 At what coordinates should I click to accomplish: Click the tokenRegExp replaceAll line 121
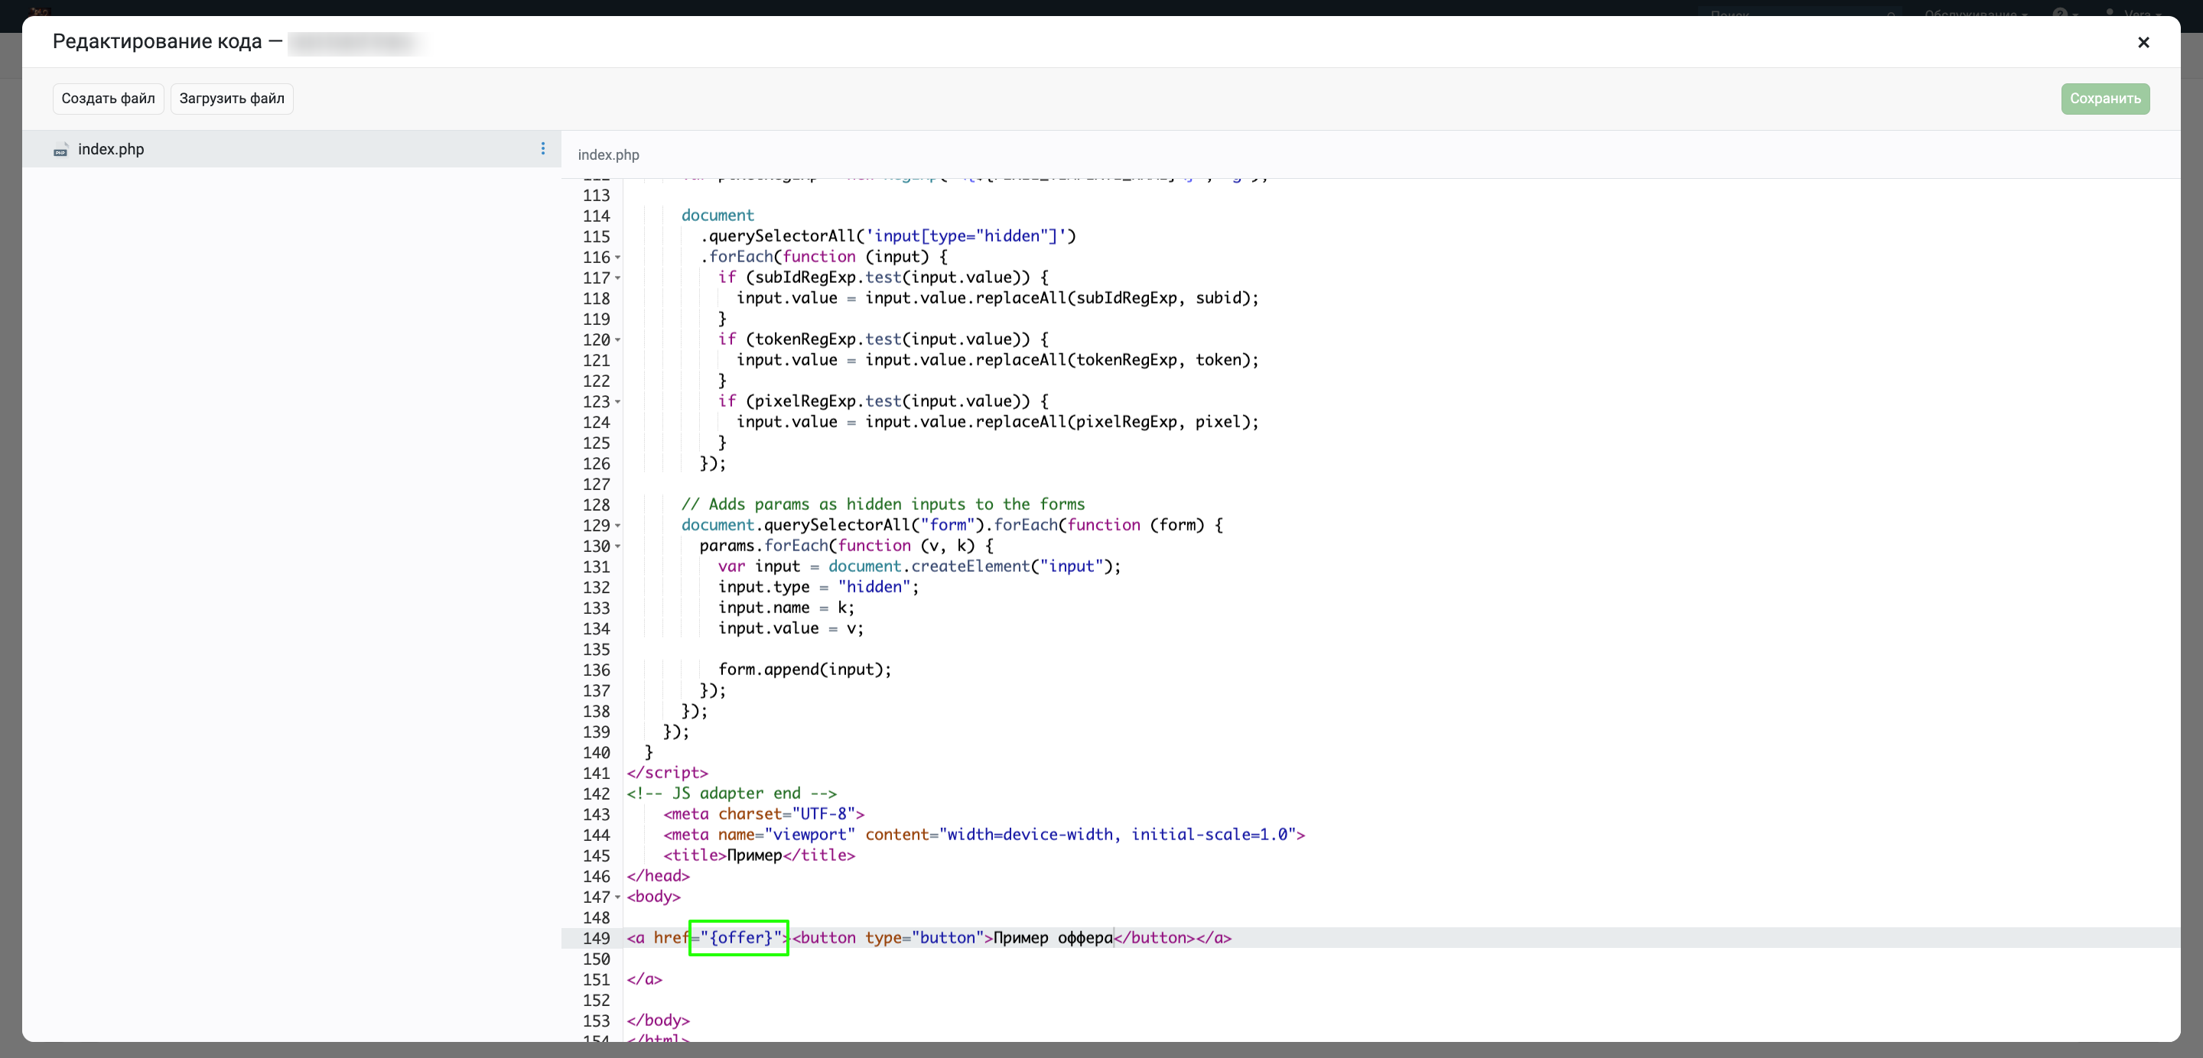(998, 360)
